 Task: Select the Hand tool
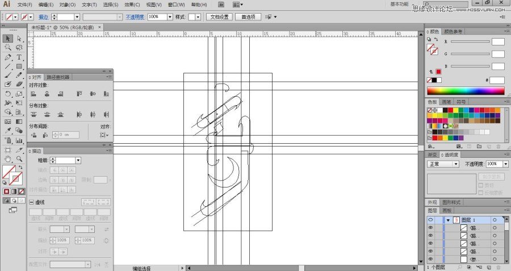(8, 159)
